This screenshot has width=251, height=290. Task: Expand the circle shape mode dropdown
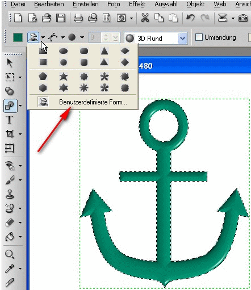(82, 37)
